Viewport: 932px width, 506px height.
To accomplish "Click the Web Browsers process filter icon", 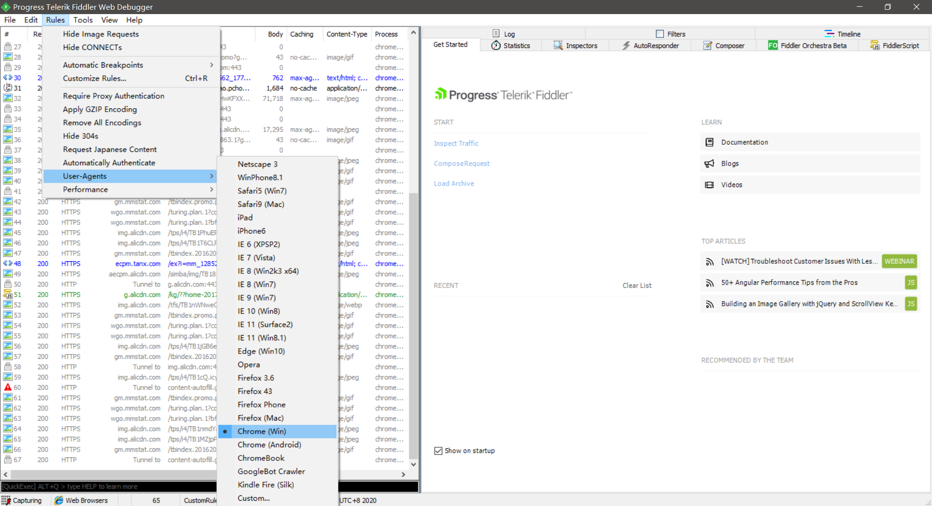I will 59,500.
